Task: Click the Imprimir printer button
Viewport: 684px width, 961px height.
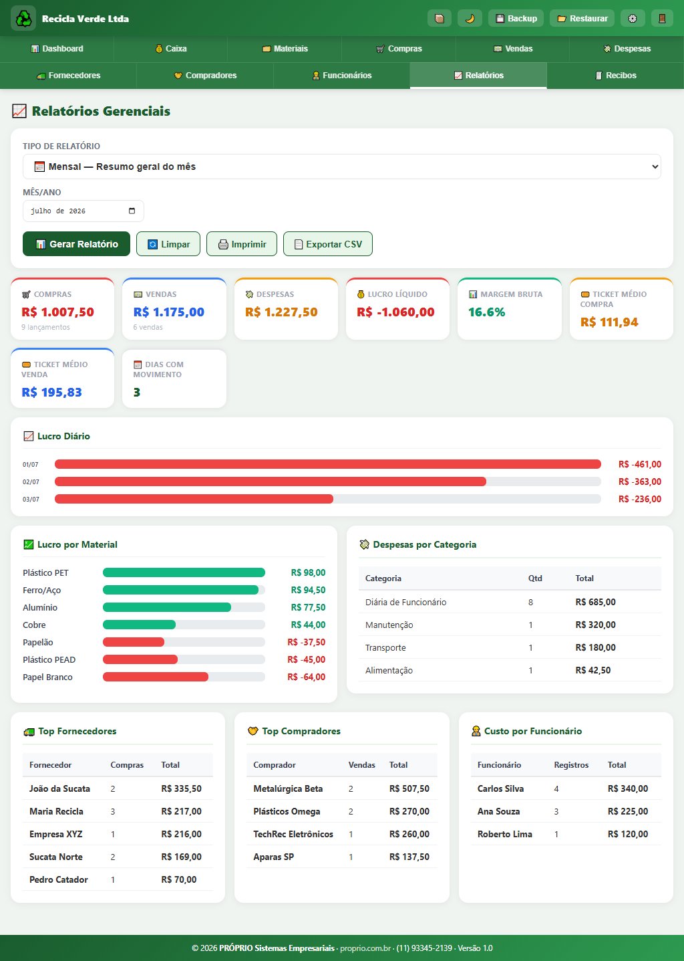Action: [x=242, y=244]
